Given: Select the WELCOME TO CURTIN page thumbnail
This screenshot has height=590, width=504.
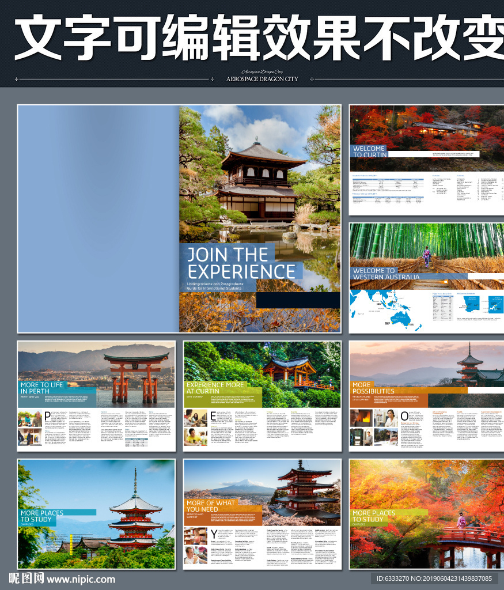Looking at the screenshot, I should (426, 160).
